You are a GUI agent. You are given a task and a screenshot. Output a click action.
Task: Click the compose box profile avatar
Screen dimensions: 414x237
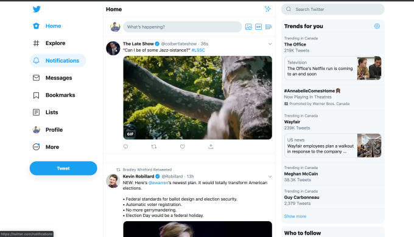(x=115, y=27)
